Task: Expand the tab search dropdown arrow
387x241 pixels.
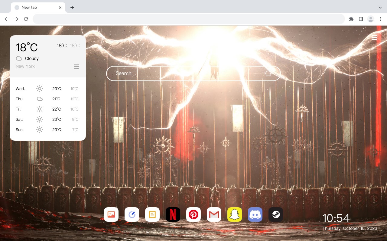Action: [x=380, y=8]
